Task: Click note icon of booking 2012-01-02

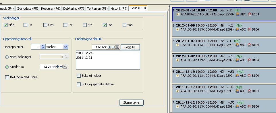Action: pos(178,60)
